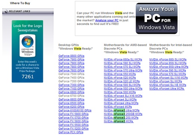Image resolution: width=194 pixels, height=135 pixels.
Task: Open Intel column's nForce 570 SLI MCPs link
Action: tap(168, 74)
